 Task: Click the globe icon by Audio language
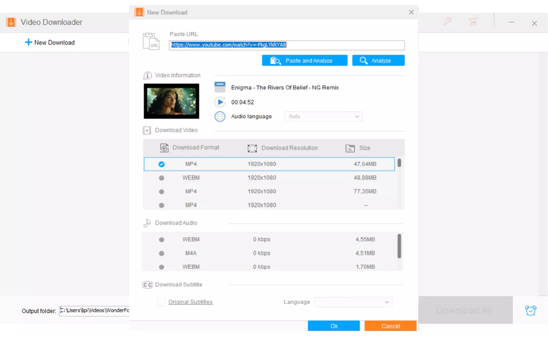pos(220,117)
